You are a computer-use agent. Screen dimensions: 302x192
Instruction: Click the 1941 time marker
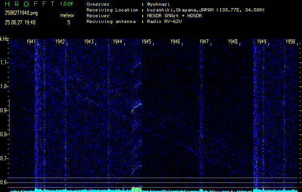(31, 42)
